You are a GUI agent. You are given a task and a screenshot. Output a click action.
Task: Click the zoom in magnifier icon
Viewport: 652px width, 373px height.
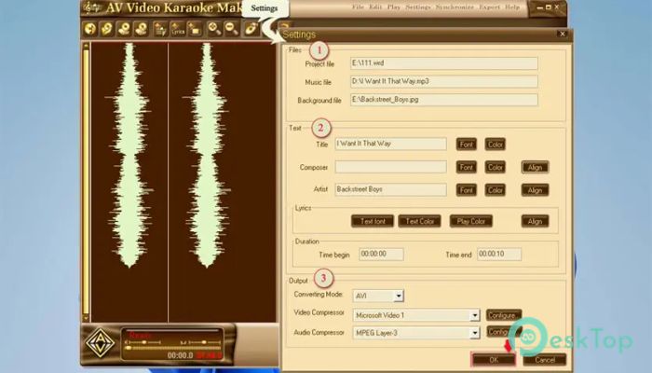pos(214,29)
